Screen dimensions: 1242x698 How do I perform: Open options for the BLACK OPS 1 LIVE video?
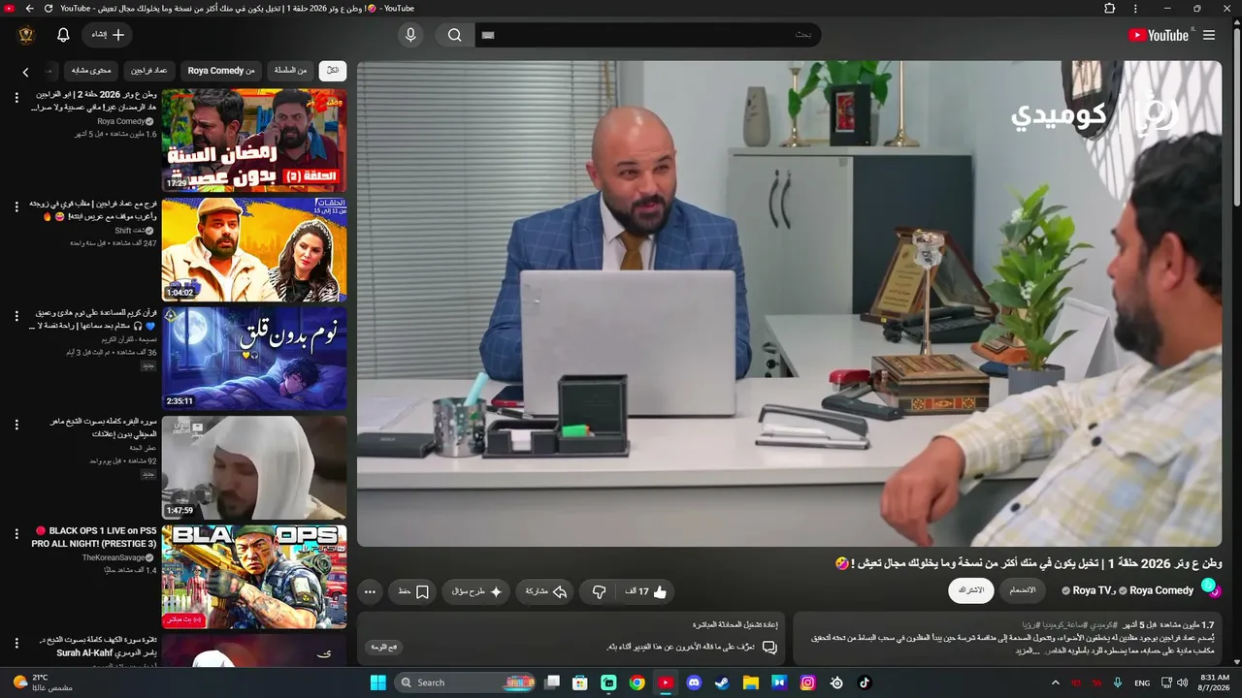16,534
